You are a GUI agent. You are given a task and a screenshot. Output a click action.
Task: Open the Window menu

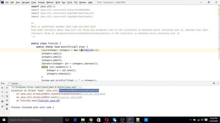click(x=82, y=2)
